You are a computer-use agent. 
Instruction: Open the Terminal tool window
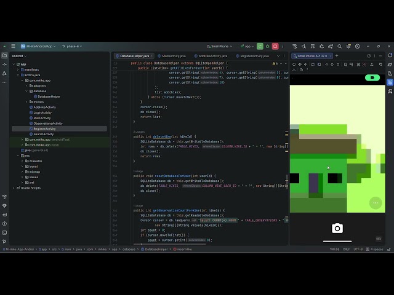point(4,232)
